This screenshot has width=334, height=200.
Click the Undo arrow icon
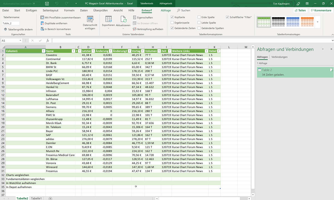pyautogui.click(x=57, y=3)
